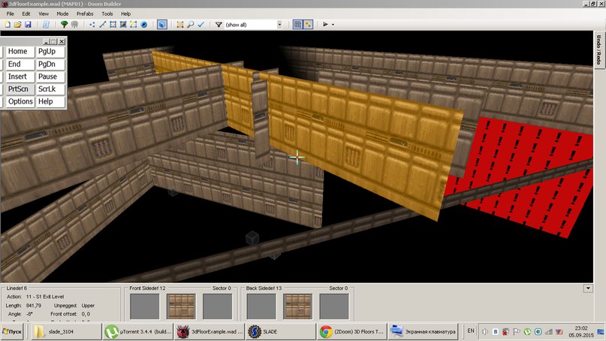
Task: Click Front Sidedef upper texture swatch
Action: [144, 306]
